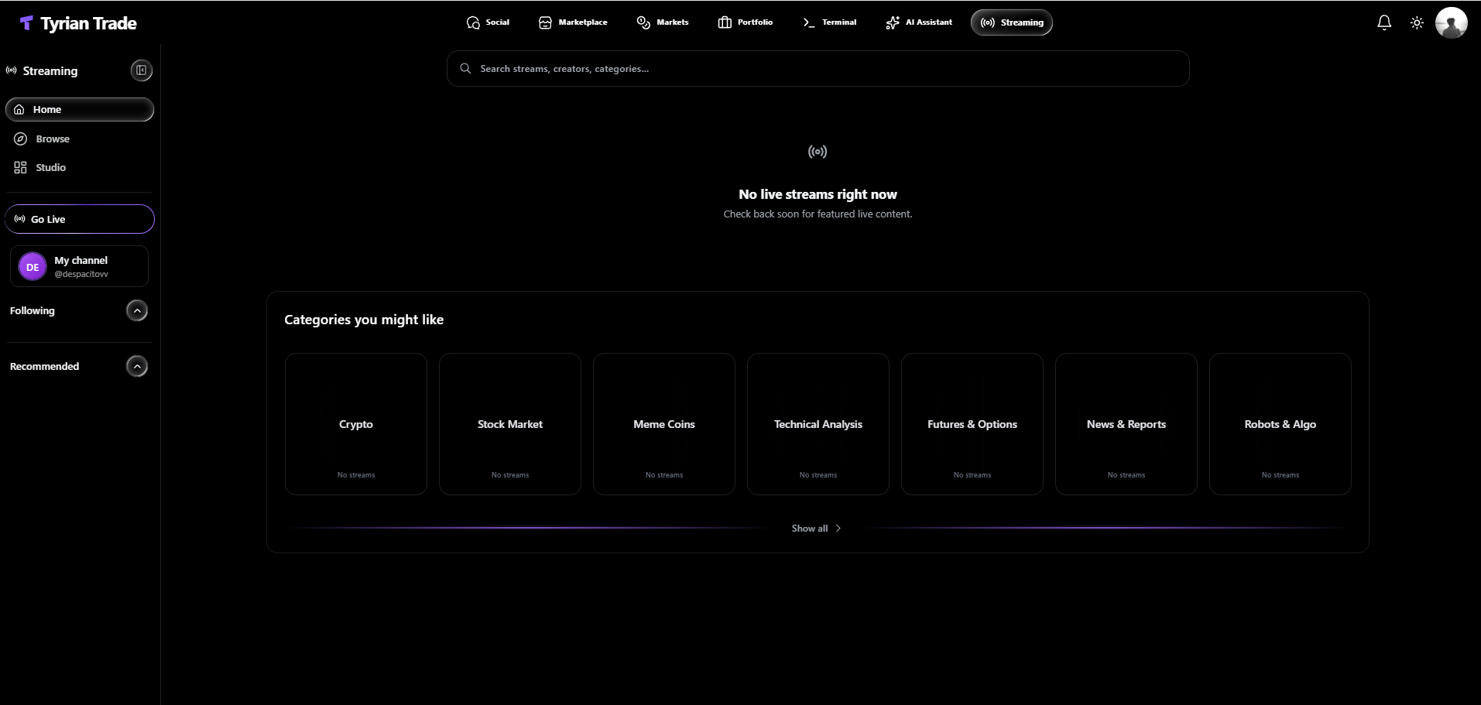Open the News & Reports category

(x=1126, y=424)
